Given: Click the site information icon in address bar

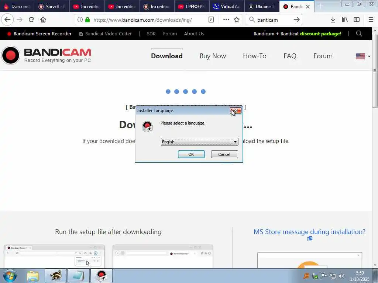Looking at the screenshot, I should pyautogui.click(x=80, y=20).
